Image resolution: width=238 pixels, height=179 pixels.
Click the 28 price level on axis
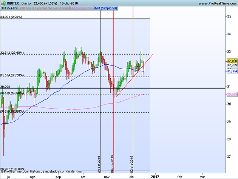tap(229, 139)
